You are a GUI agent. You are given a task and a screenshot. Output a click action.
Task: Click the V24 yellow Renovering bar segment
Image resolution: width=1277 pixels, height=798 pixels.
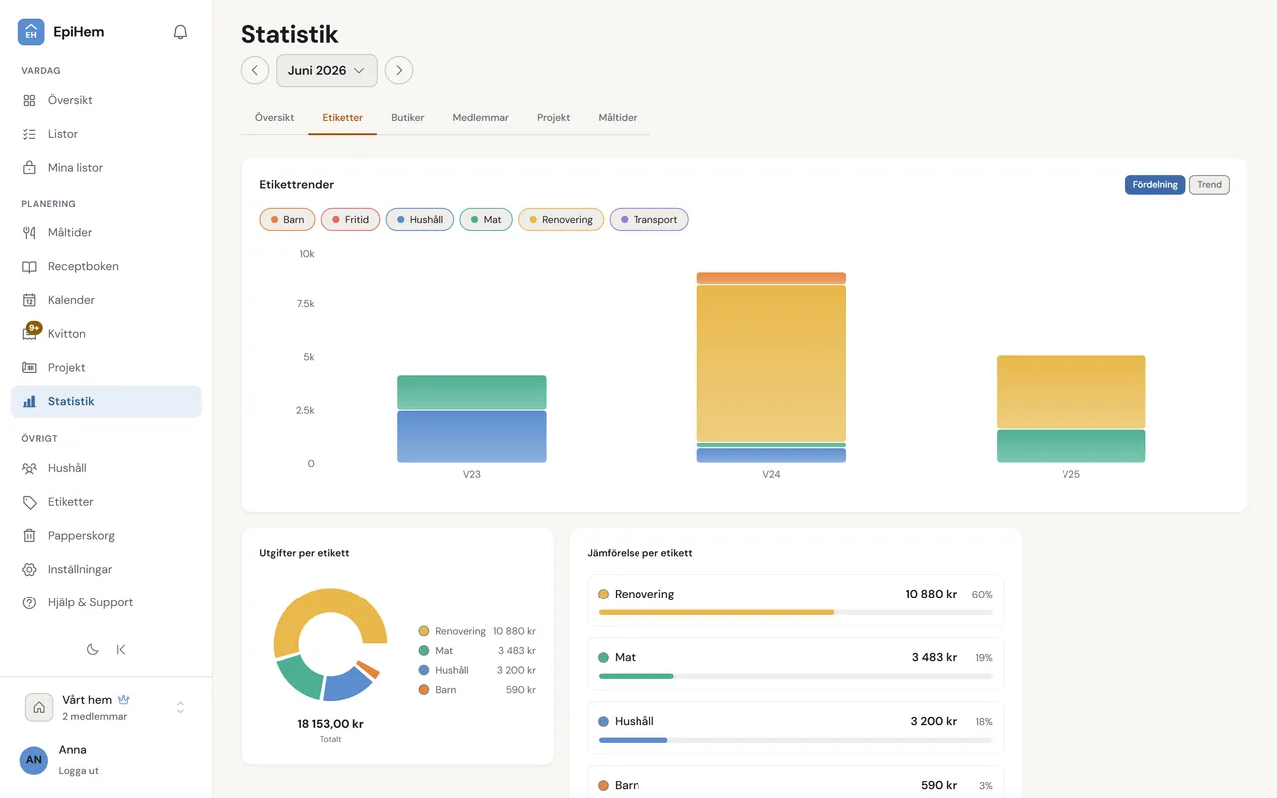771,364
